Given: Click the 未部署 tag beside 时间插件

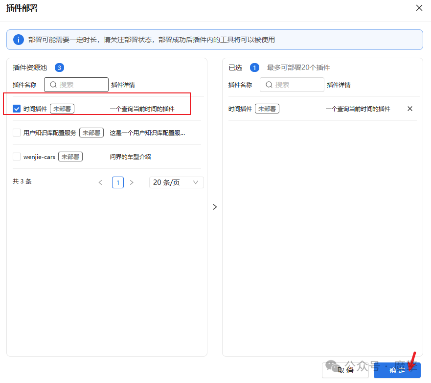Looking at the screenshot, I should click(x=62, y=108).
